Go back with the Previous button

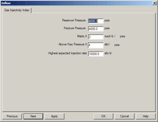pyautogui.click(x=12, y=116)
